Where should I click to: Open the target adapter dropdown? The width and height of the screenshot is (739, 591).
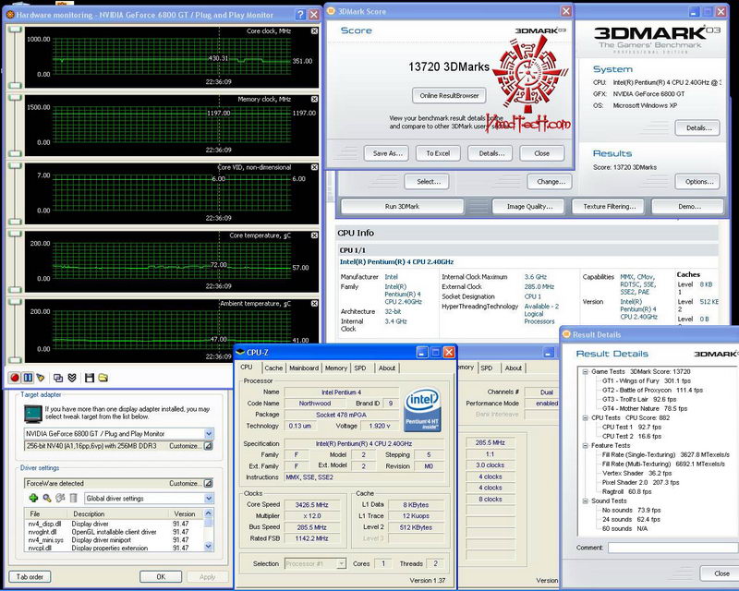pos(209,433)
